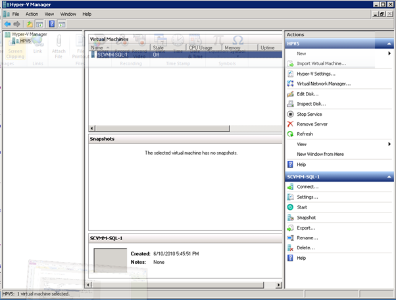Click the Hyper-V Settings icon
396x300 pixels.
pos(291,74)
